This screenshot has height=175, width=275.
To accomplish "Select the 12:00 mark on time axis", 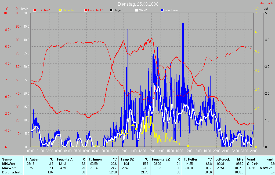I will click(x=142, y=150).
